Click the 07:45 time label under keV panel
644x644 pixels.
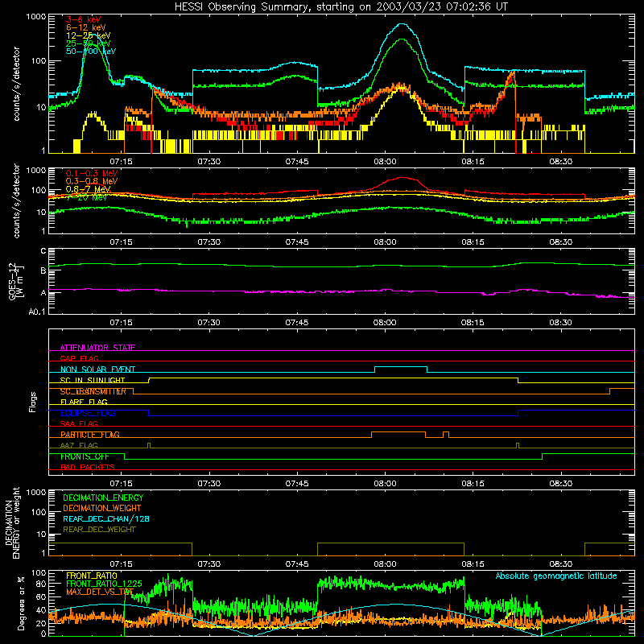tap(297, 162)
